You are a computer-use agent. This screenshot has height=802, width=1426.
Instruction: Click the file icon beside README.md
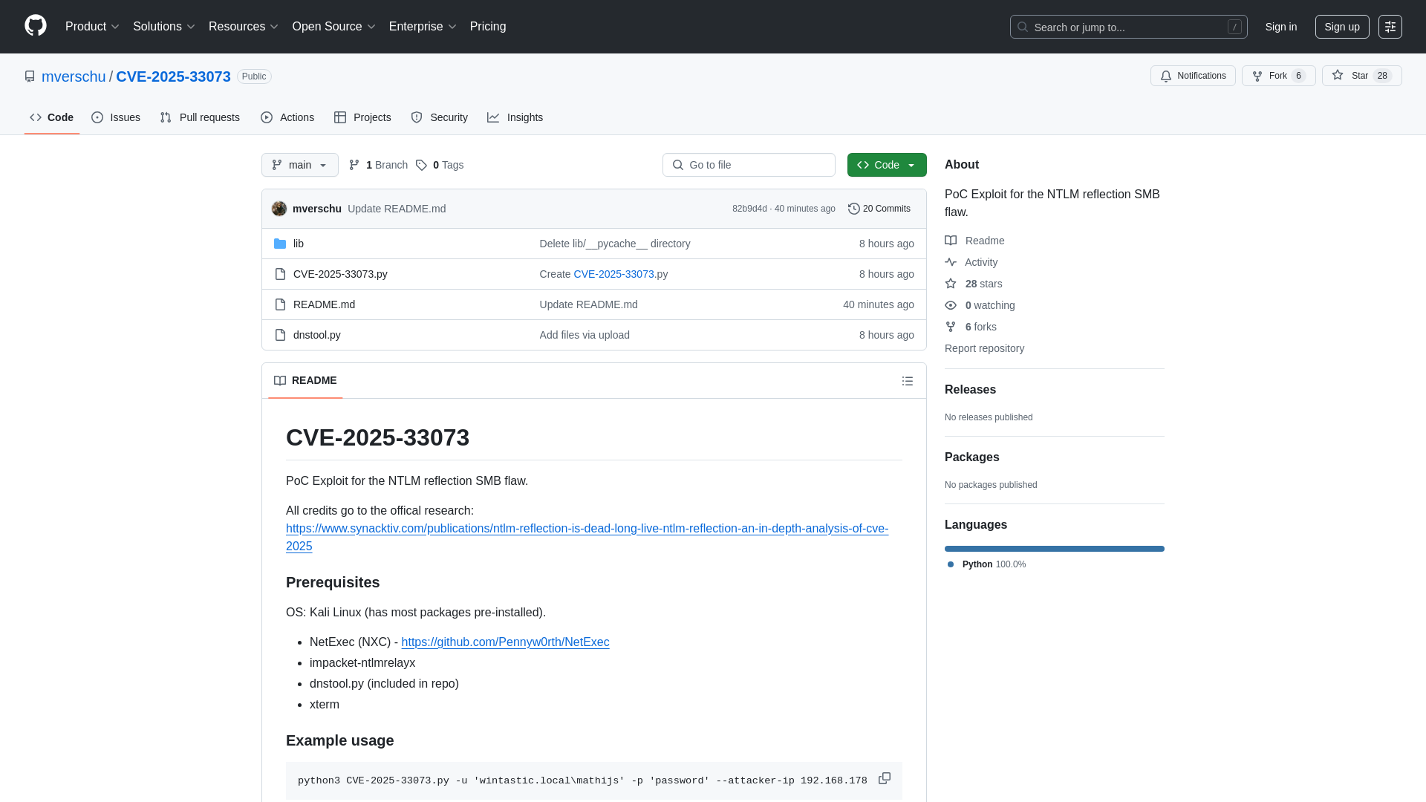280,304
